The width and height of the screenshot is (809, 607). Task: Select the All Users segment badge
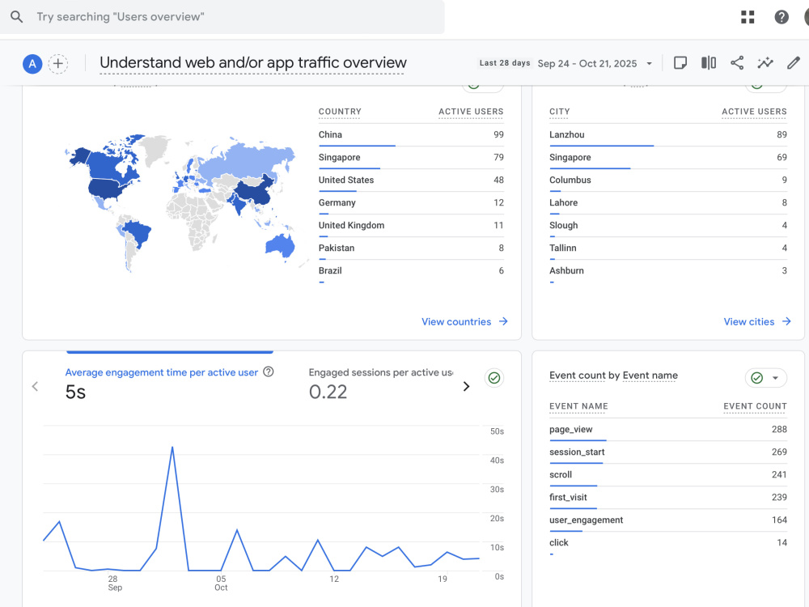click(32, 63)
